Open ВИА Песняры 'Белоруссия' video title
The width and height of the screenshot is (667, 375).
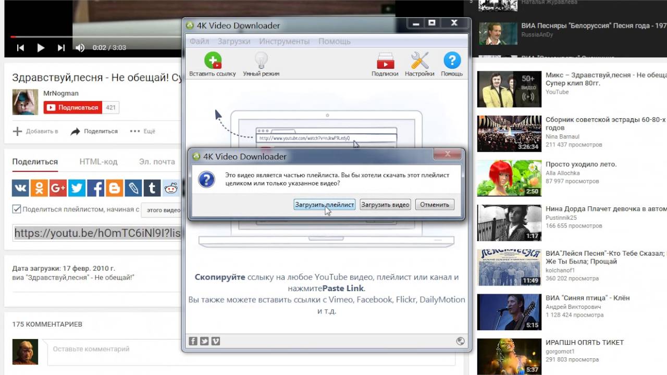[594, 26]
